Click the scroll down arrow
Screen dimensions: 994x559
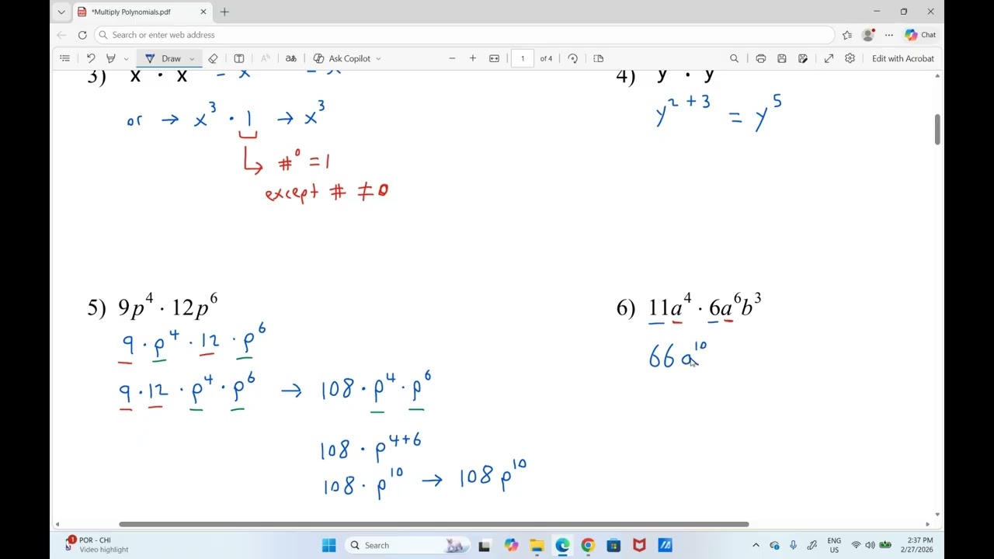point(937,514)
